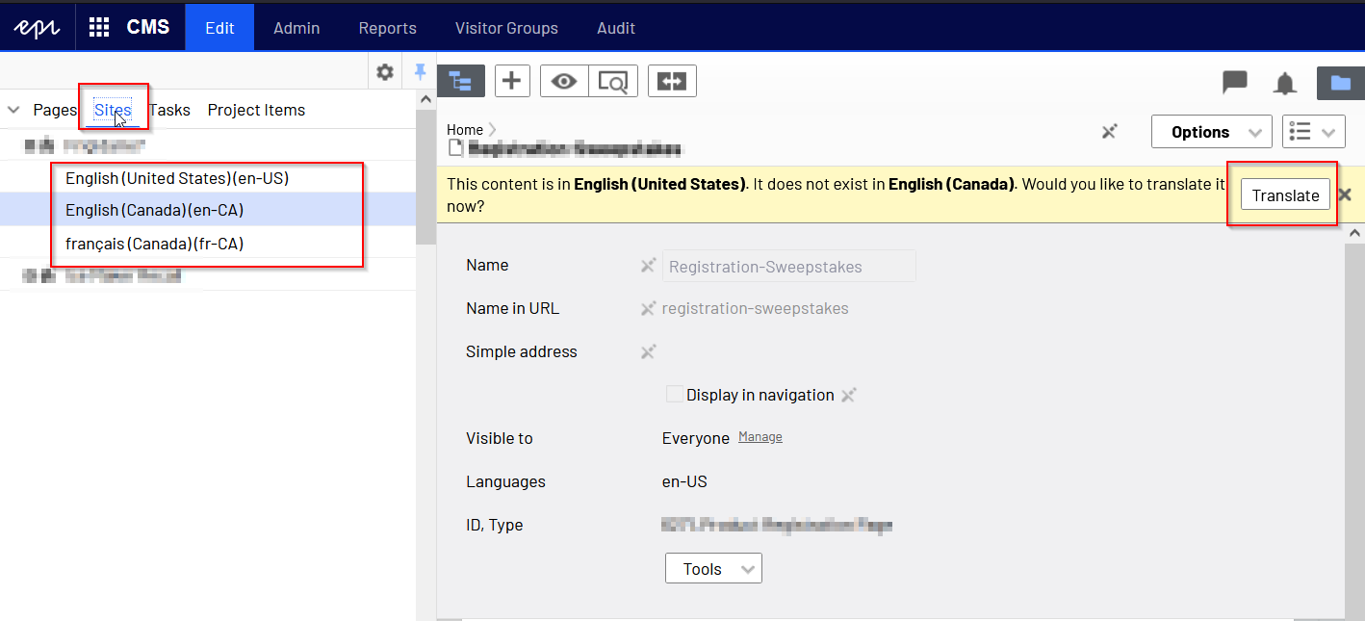Open the comments speech bubble
The image size is (1365, 621).
pos(1234,83)
